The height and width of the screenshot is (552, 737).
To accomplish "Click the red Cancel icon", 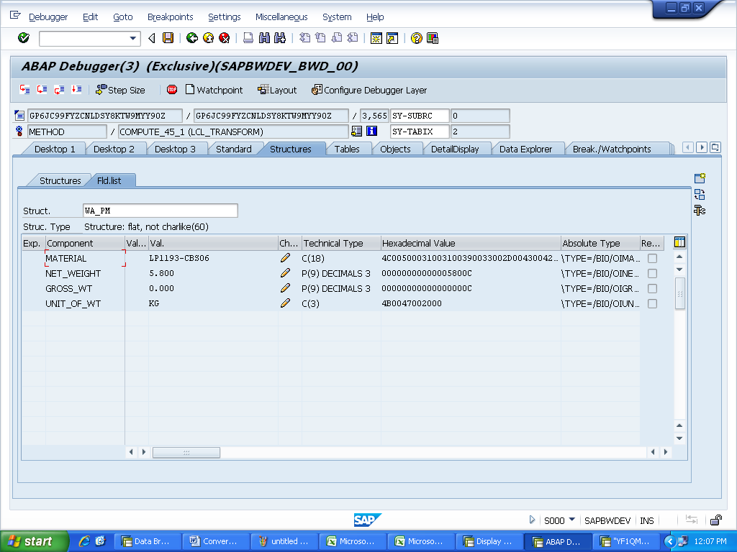I will 225,38.
